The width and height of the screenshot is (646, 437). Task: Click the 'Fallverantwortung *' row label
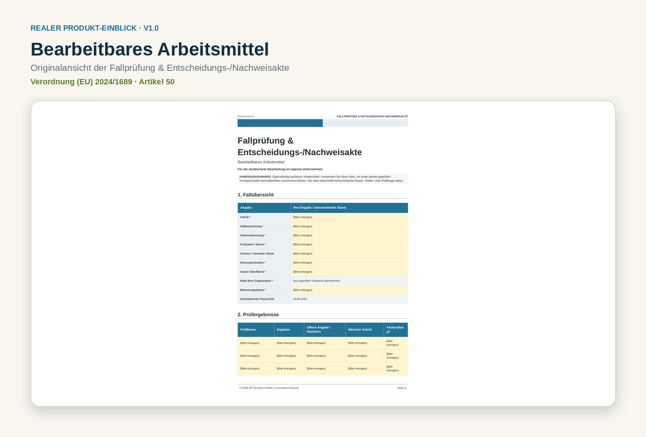click(x=264, y=236)
